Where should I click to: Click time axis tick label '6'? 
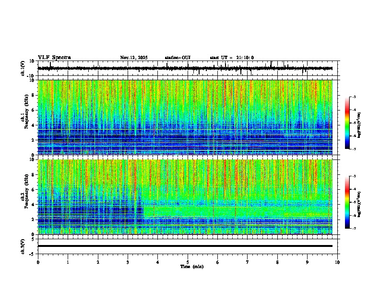point(218,262)
